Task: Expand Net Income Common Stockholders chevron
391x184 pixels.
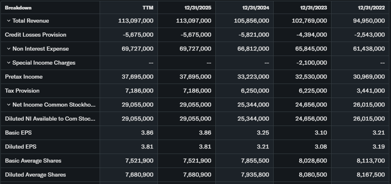Action: click(8, 105)
